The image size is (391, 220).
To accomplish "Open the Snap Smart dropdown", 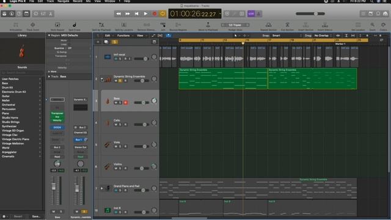I will [x=287, y=35].
